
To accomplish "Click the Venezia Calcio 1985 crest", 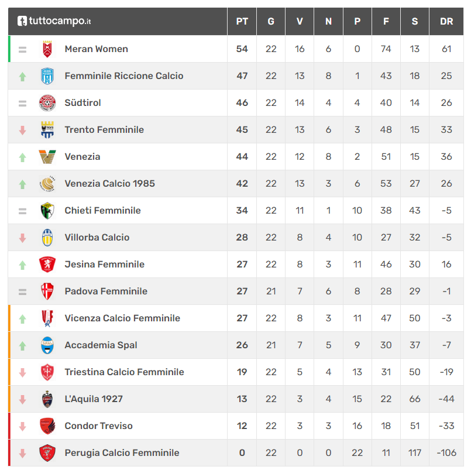I will pyautogui.click(x=47, y=184).
